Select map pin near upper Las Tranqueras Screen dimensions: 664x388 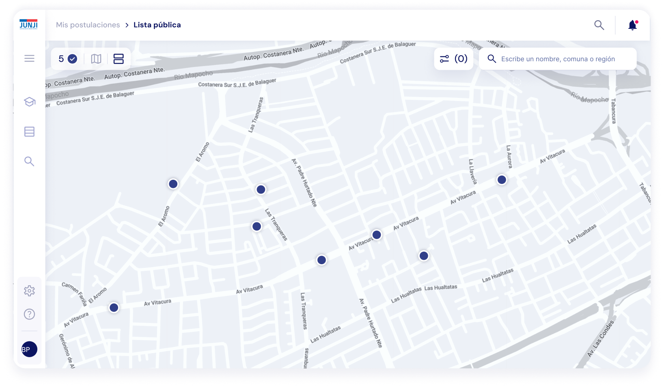click(x=261, y=190)
